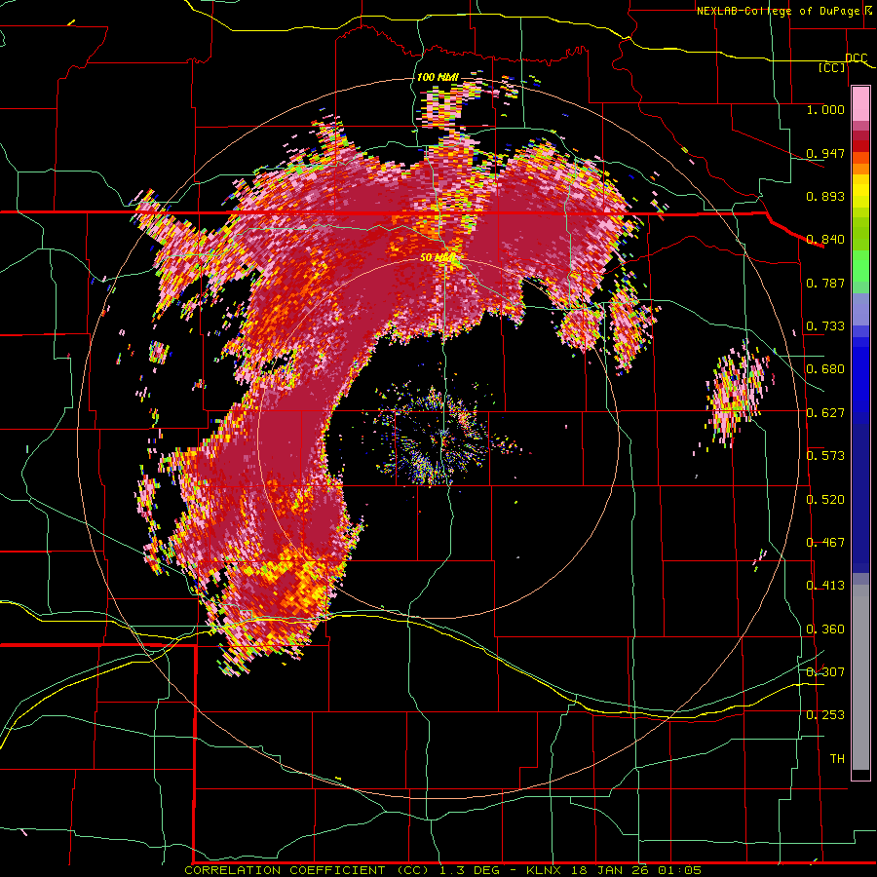877x877 pixels.
Task: Click the 0.467 legend value
Action: pyautogui.click(x=825, y=543)
